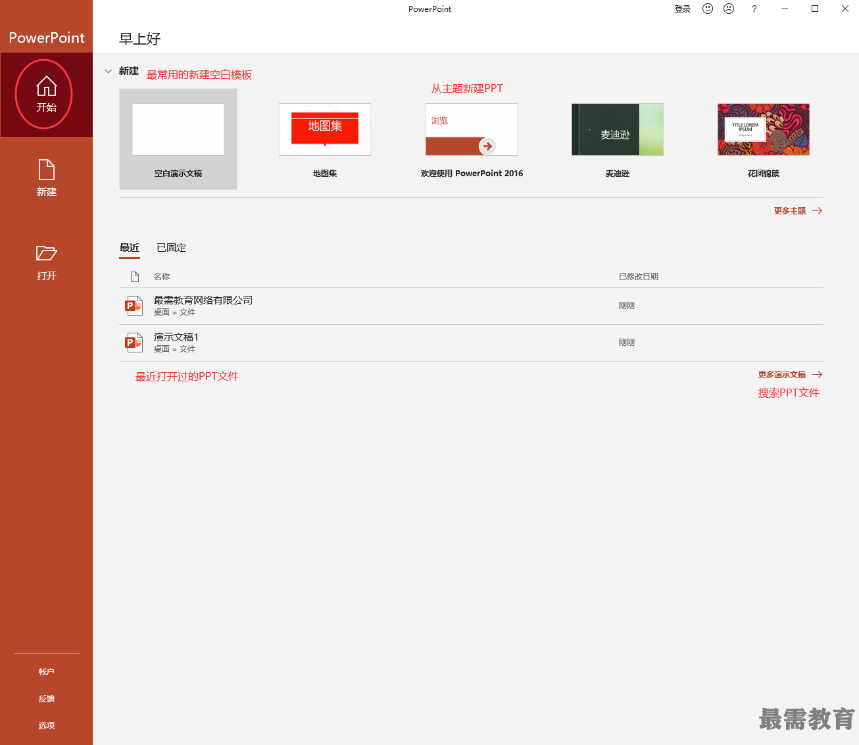Screen dimensions: 859x745
Task: Click the arrow next to 更多主题
Action: (817, 211)
